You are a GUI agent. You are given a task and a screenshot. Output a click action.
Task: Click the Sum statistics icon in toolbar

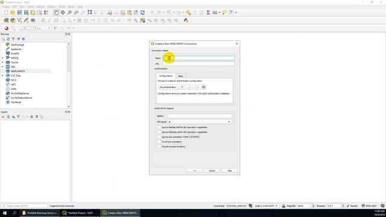pos(208,13)
